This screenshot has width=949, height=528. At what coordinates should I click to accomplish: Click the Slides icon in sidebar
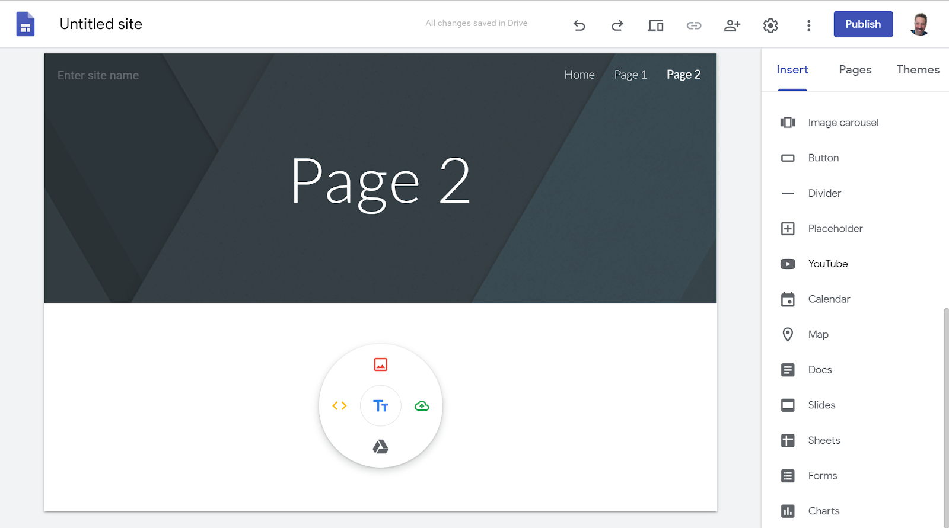pyautogui.click(x=788, y=405)
